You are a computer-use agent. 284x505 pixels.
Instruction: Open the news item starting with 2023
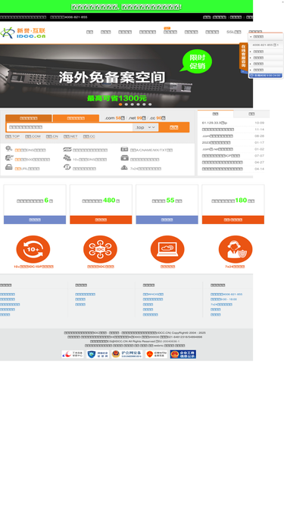[216, 142]
